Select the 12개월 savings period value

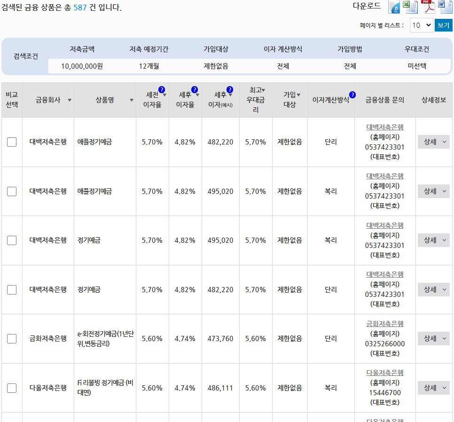(149, 66)
